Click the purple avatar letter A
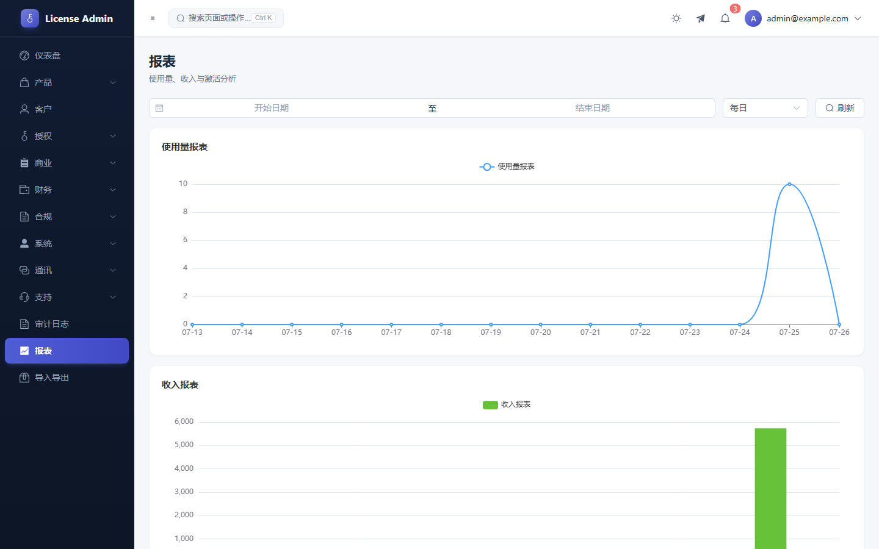The height and width of the screenshot is (549, 879). pyautogui.click(x=753, y=18)
